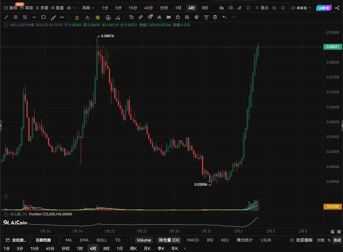Open 多窗 multi-window layout
Image resolution: width=343 pixels, height=252 pixels.
pos(42,8)
